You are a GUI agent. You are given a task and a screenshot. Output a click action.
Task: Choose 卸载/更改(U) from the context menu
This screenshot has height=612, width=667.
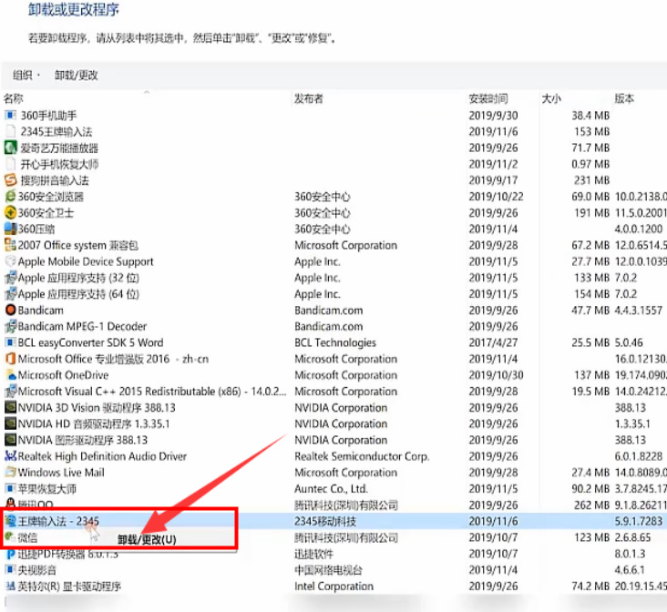(x=147, y=539)
